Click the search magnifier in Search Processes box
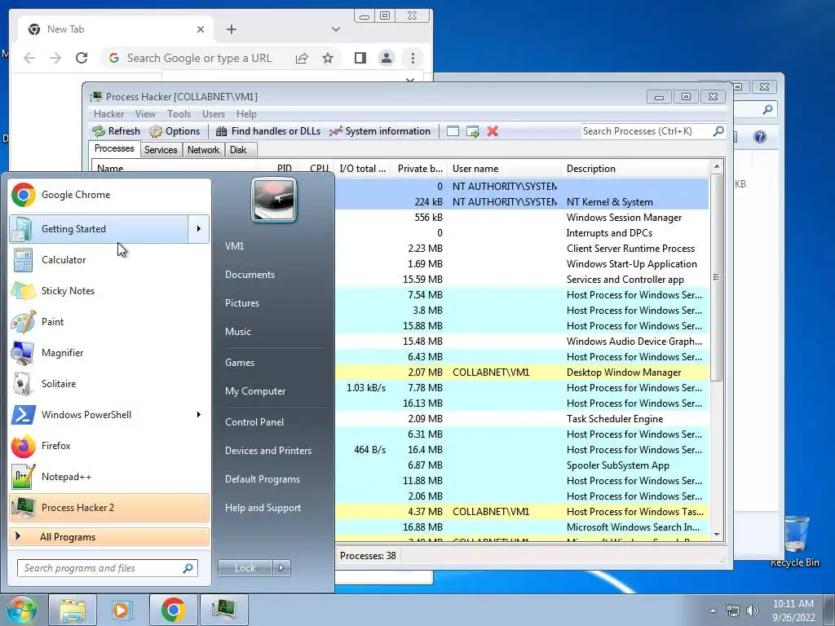The height and width of the screenshot is (626, 835). point(718,131)
